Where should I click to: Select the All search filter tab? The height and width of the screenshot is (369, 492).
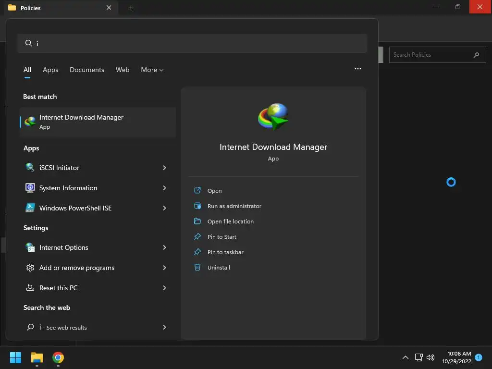27,70
